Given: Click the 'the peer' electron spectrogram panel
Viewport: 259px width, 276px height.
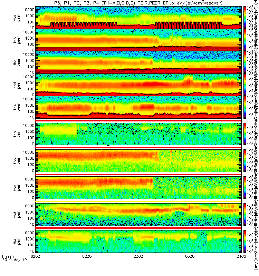Looking at the screenshot, I should click(x=138, y=107).
